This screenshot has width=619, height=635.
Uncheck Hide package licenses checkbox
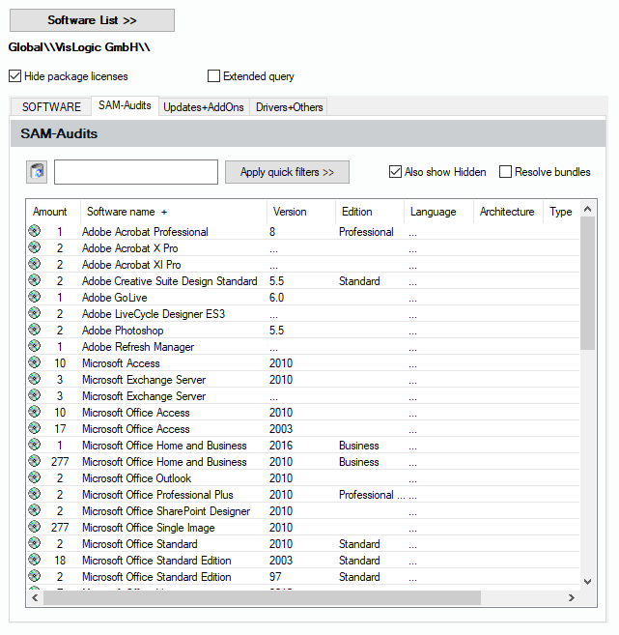[14, 76]
